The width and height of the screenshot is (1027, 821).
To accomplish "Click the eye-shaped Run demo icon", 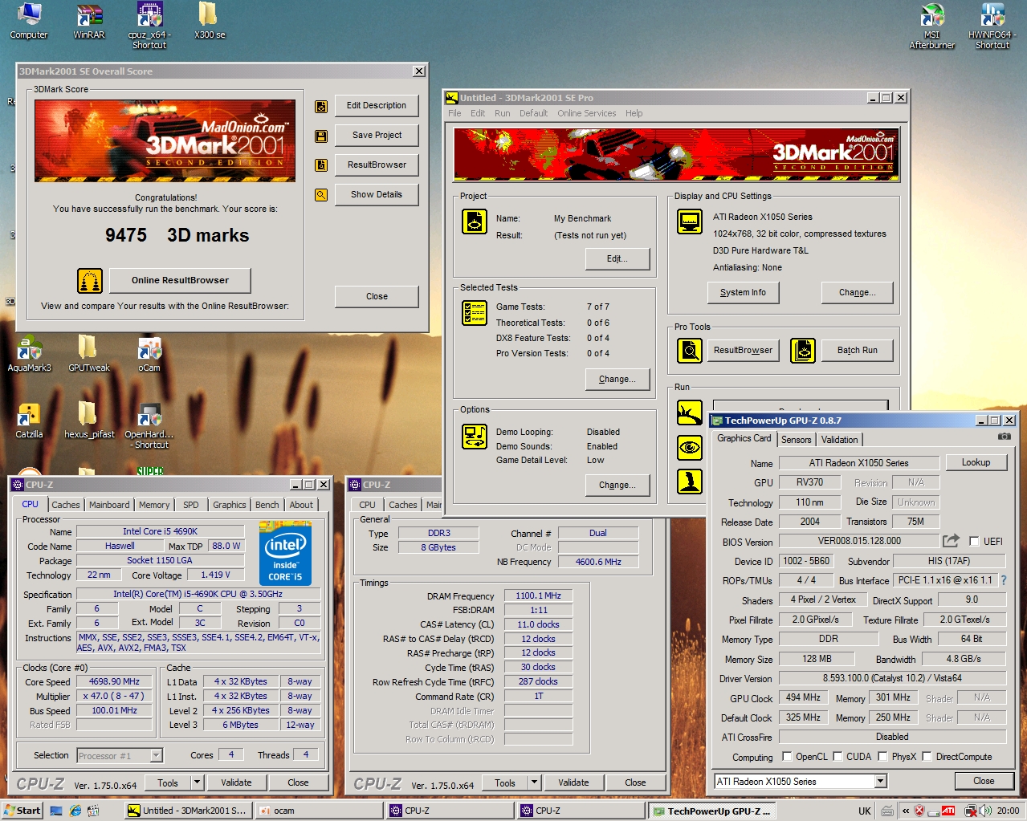I will point(690,447).
